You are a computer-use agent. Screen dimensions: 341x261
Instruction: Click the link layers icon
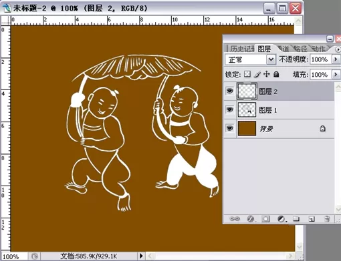point(235,219)
